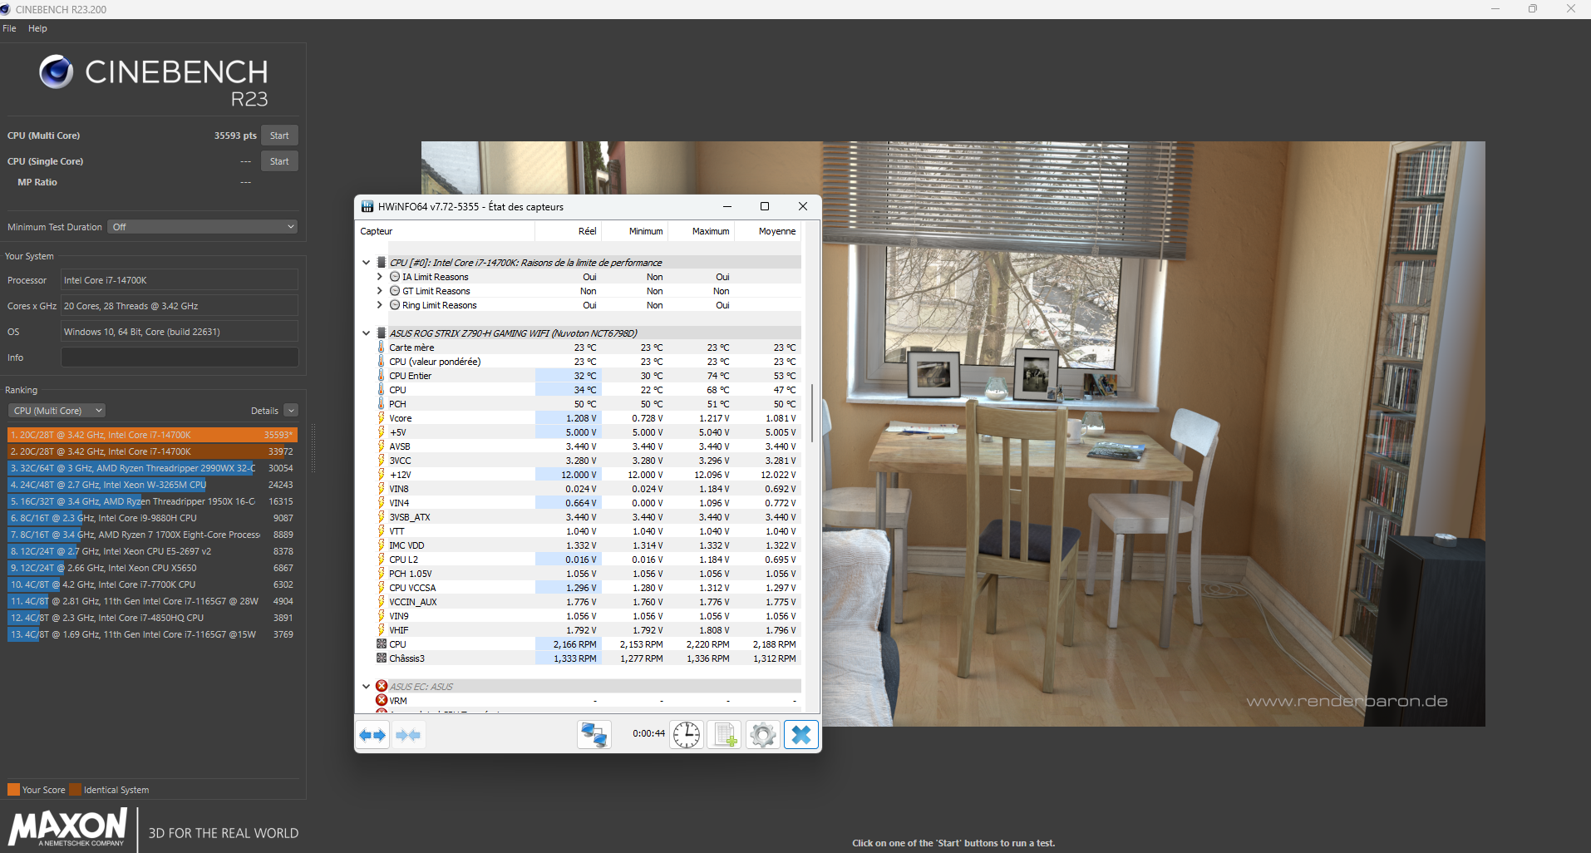Open HWiNFO network remote monitoring icon

(594, 735)
